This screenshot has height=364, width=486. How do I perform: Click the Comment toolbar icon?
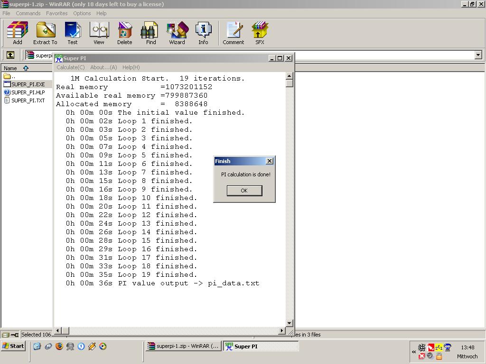pos(234,33)
